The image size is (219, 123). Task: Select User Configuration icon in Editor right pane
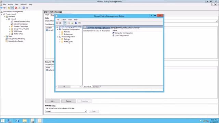tap(113, 36)
